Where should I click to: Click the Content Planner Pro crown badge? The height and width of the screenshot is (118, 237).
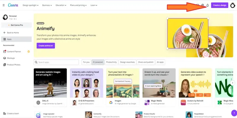(x=28, y=52)
